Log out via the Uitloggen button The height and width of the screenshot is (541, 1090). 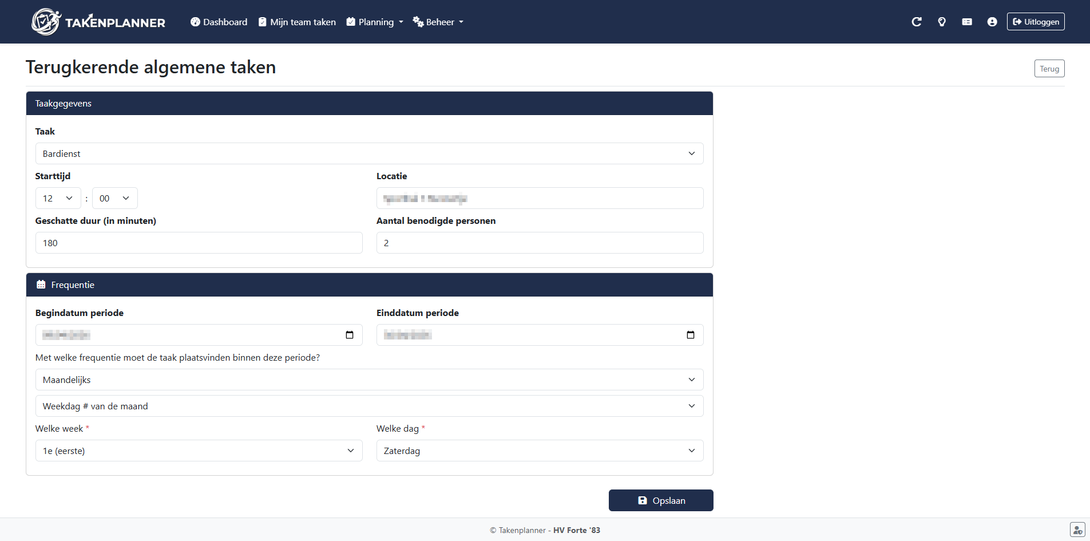tap(1036, 21)
